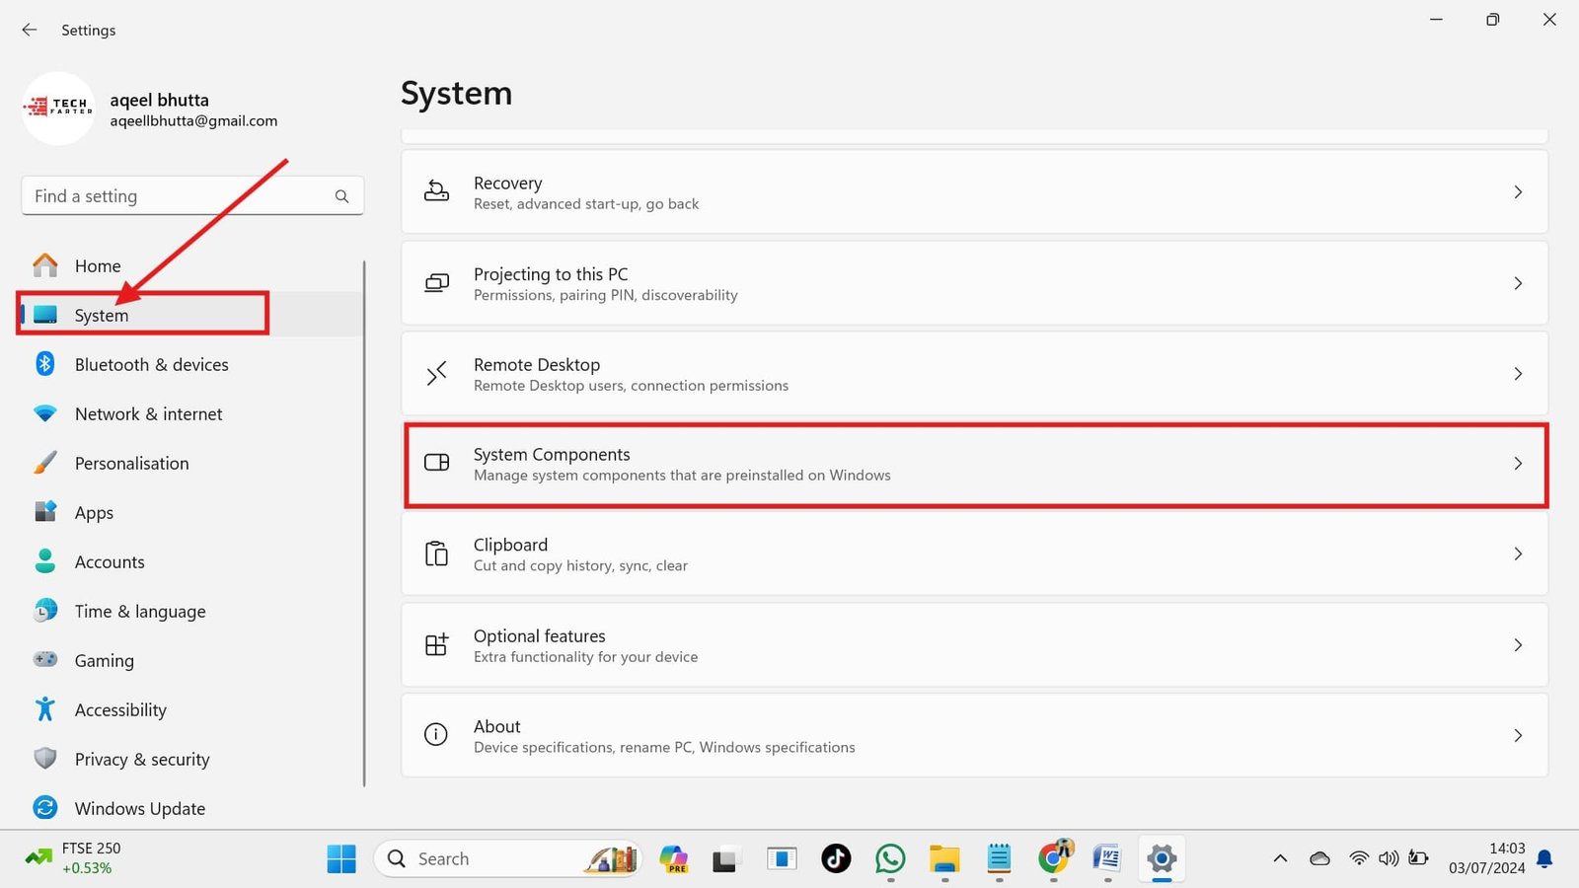Viewport: 1579px width, 888px height.
Task: Click the System Components icon
Action: [x=436, y=463]
